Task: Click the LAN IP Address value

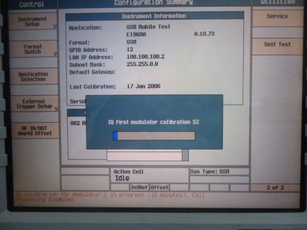Action: click(x=146, y=56)
